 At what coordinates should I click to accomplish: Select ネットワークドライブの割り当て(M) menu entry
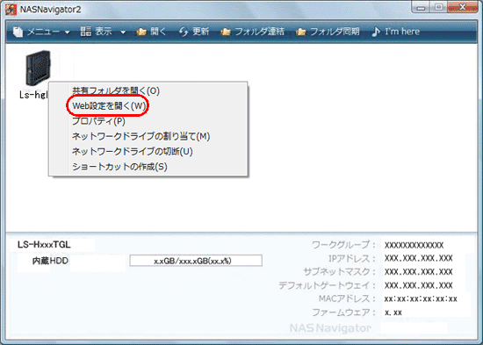coord(141,136)
